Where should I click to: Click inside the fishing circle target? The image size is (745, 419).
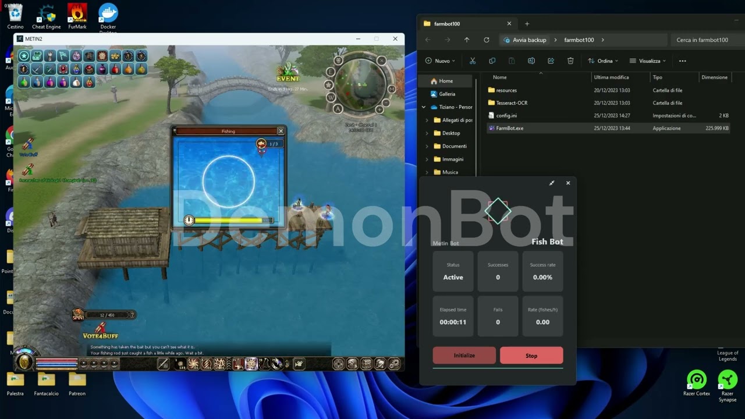click(x=228, y=182)
